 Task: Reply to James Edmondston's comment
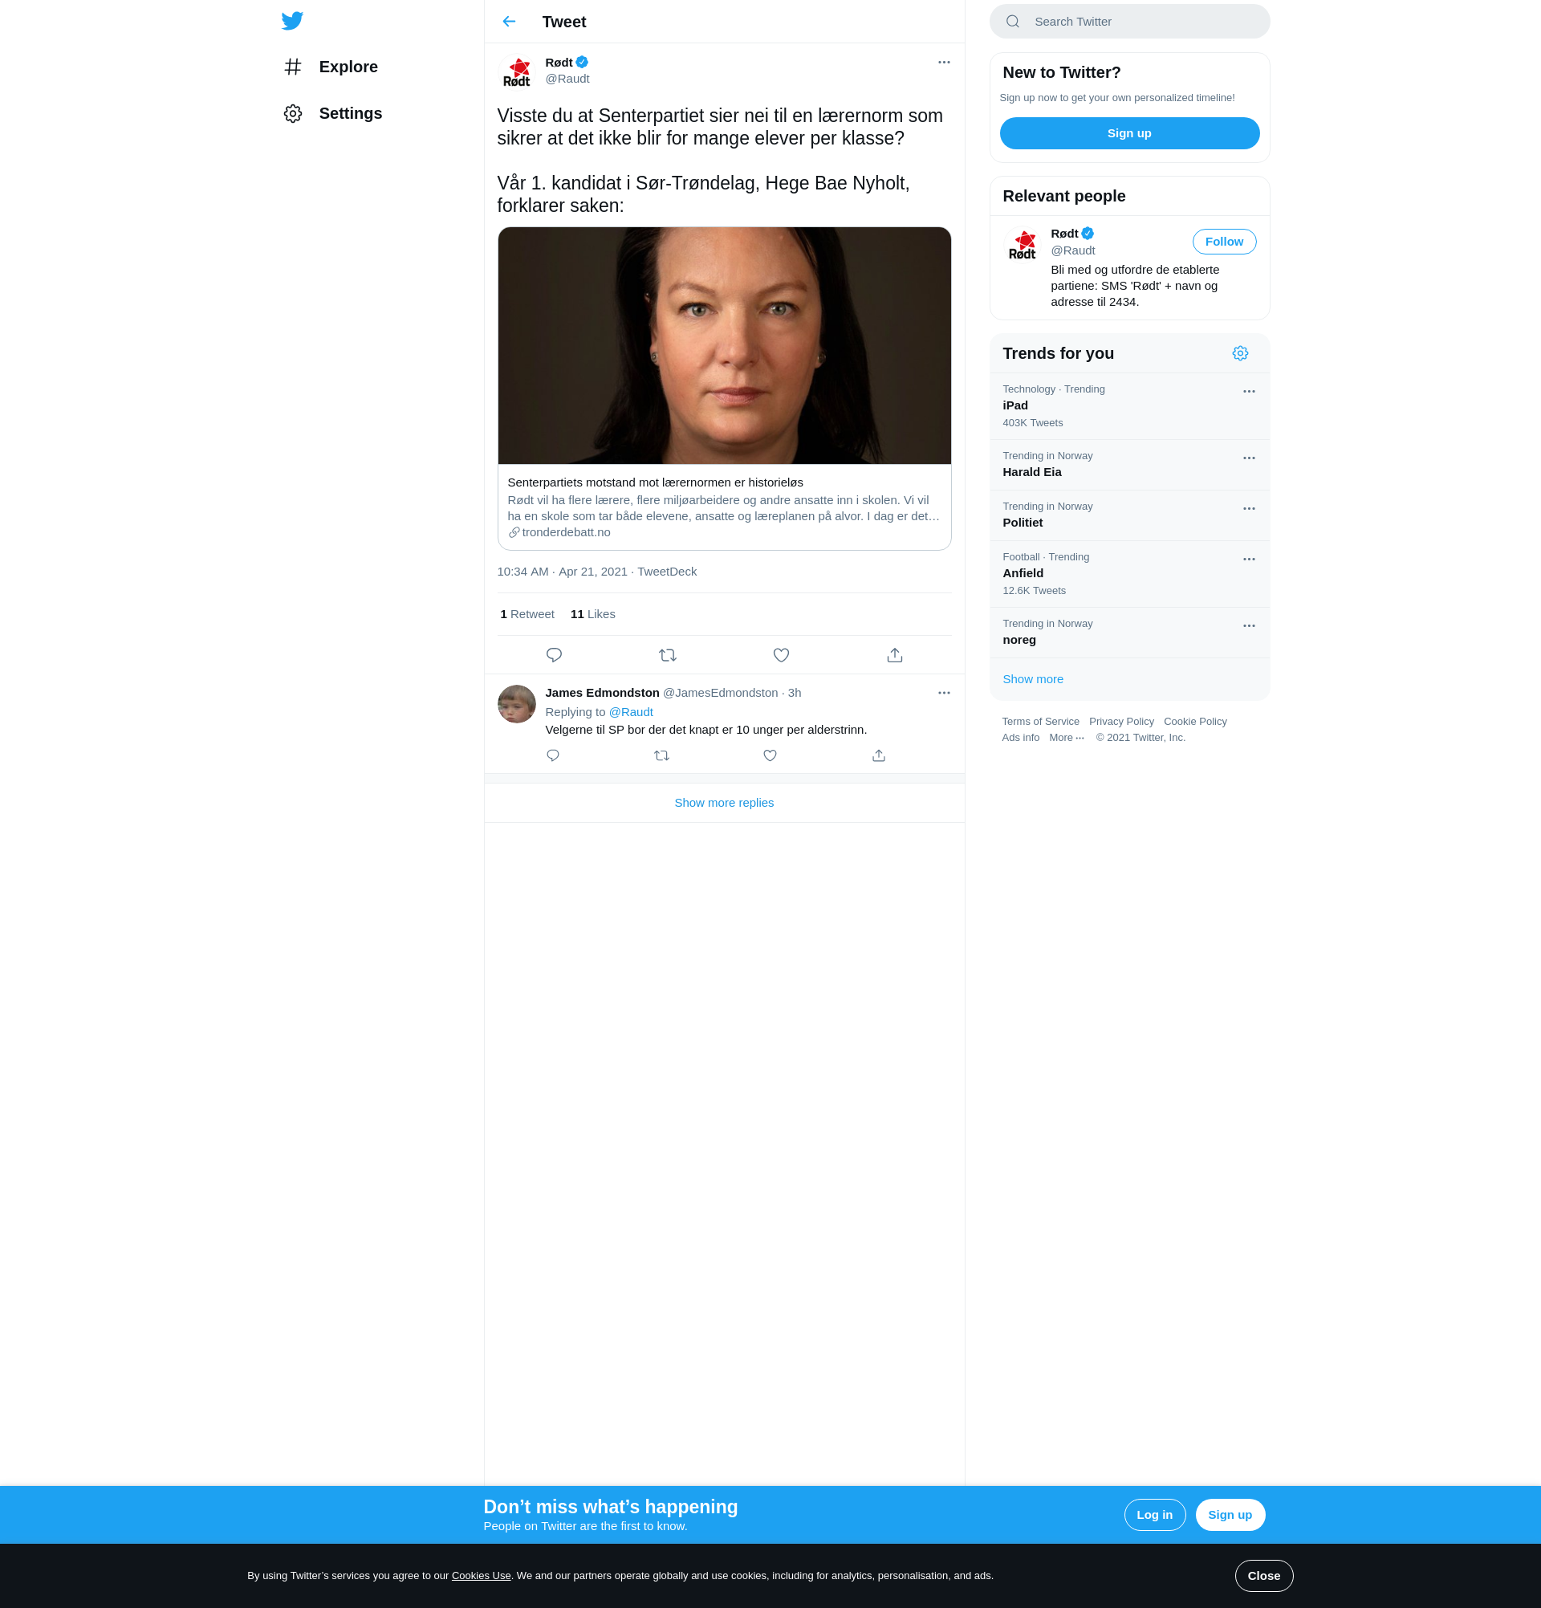click(553, 755)
